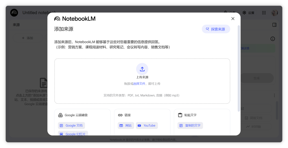Click the 来源 panel header
288x148 pixels.
(x=16, y=25)
